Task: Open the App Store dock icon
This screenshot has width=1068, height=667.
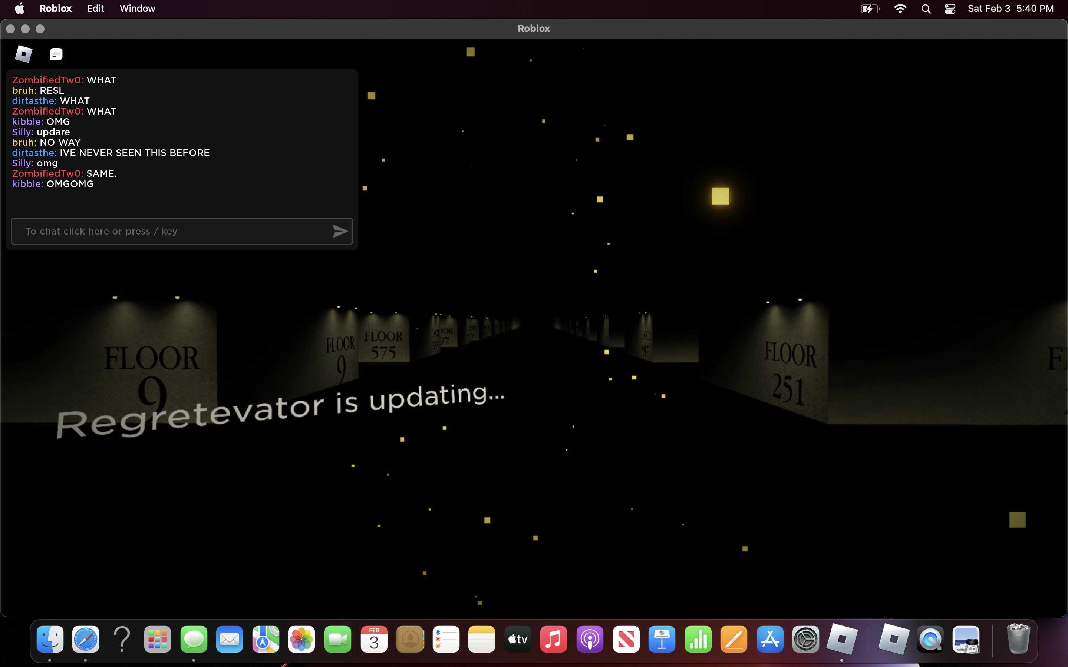Action: click(770, 639)
